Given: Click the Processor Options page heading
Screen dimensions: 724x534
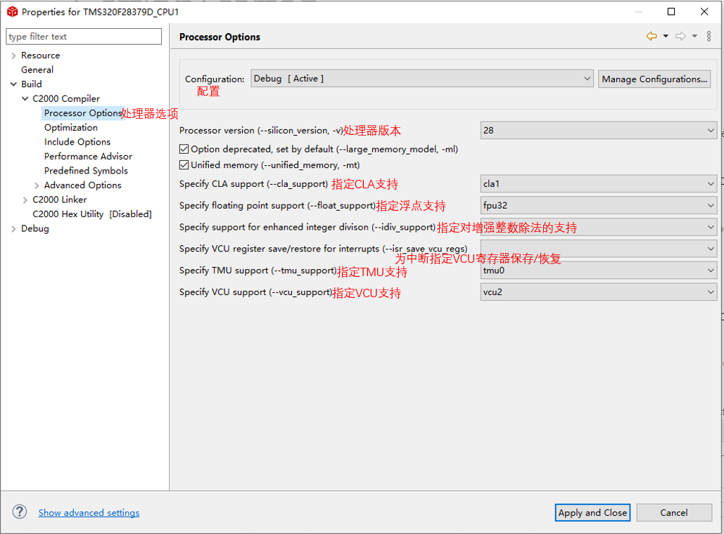Looking at the screenshot, I should pos(220,37).
